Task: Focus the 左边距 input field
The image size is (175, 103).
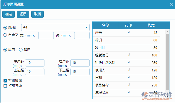Action: click(x=35, y=63)
